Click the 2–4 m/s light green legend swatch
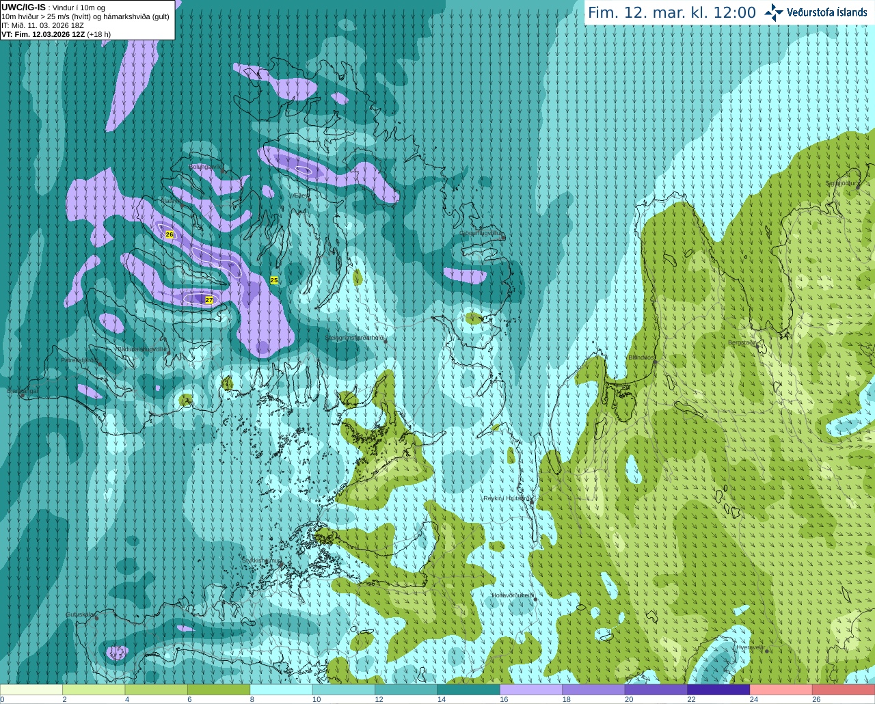Image resolution: width=875 pixels, height=704 pixels. (94, 690)
